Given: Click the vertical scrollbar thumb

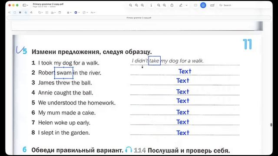Looking at the screenshot, I should [271, 125].
